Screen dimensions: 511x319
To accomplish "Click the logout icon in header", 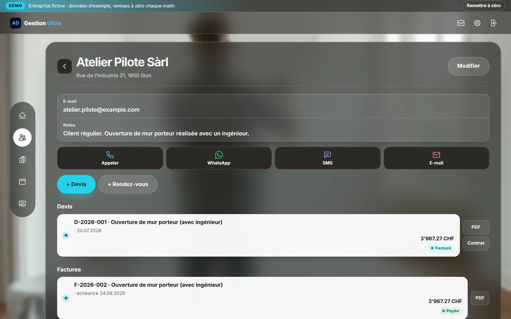I will pyautogui.click(x=494, y=23).
